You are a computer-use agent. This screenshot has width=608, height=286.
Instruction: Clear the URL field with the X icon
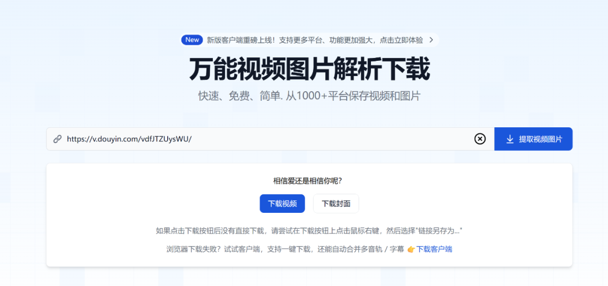tap(480, 138)
